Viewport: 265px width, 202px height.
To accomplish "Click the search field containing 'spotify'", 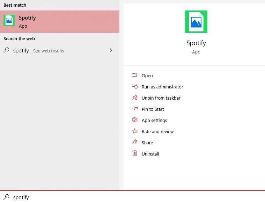I will coord(133,197).
